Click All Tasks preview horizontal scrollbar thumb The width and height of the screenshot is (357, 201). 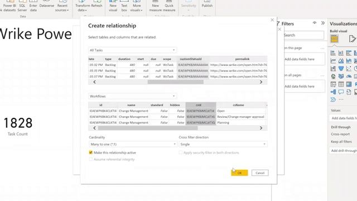[175, 82]
